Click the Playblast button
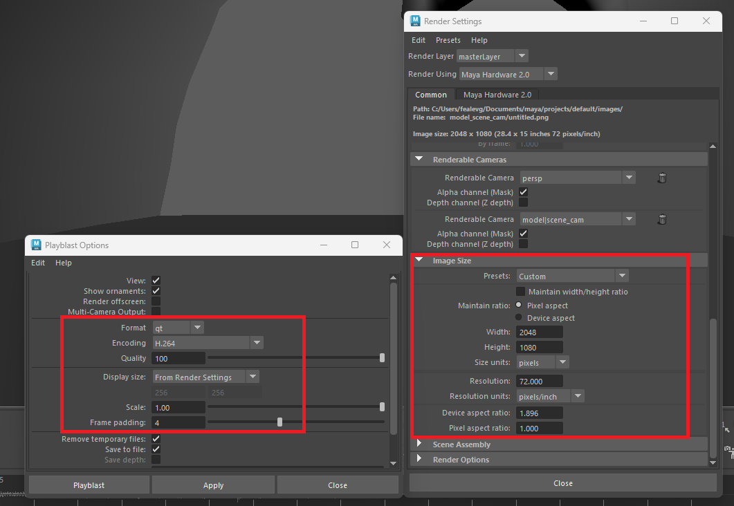This screenshot has width=734, height=506. pyautogui.click(x=89, y=485)
